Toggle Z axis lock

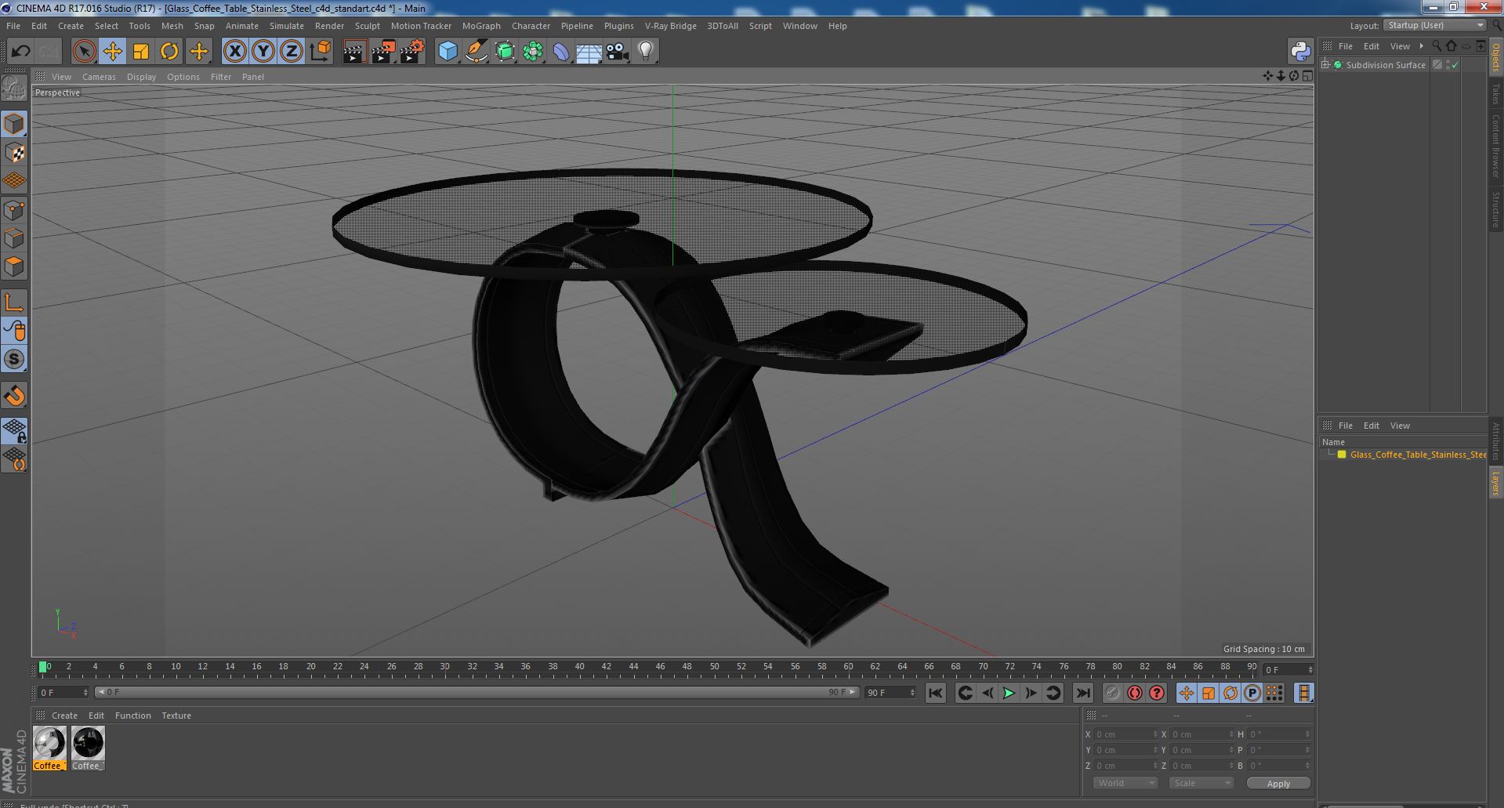point(291,52)
